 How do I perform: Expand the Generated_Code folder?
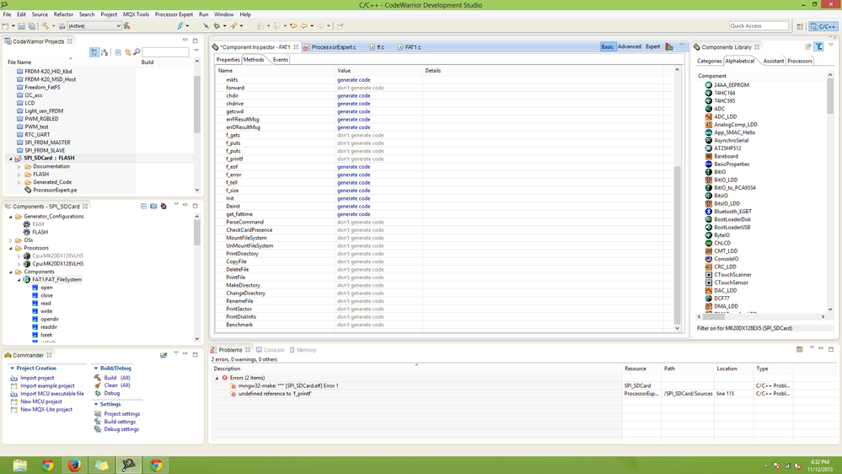pos(19,183)
